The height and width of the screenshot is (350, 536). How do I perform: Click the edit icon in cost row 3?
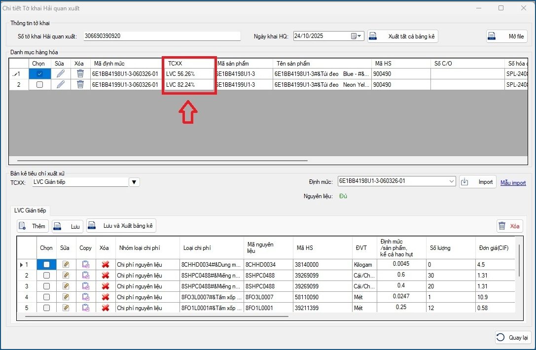(66, 286)
